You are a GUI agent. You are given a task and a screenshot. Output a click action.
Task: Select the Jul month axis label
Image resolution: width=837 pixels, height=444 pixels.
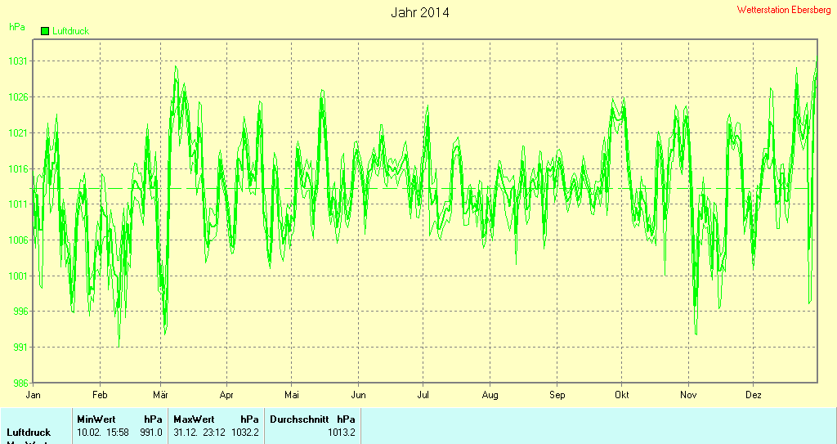(423, 395)
